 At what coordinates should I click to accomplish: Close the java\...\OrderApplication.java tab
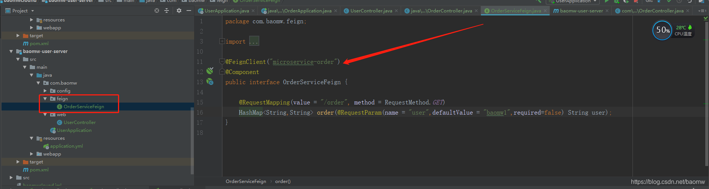click(335, 11)
